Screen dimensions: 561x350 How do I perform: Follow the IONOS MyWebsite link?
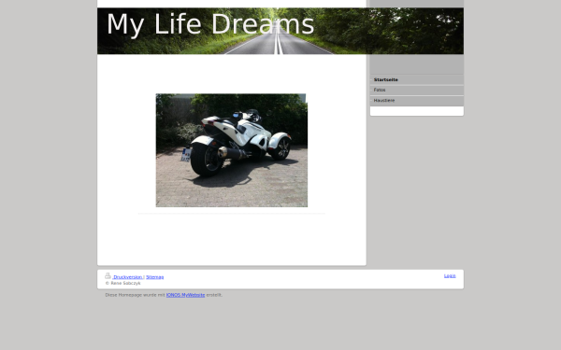tap(185, 295)
